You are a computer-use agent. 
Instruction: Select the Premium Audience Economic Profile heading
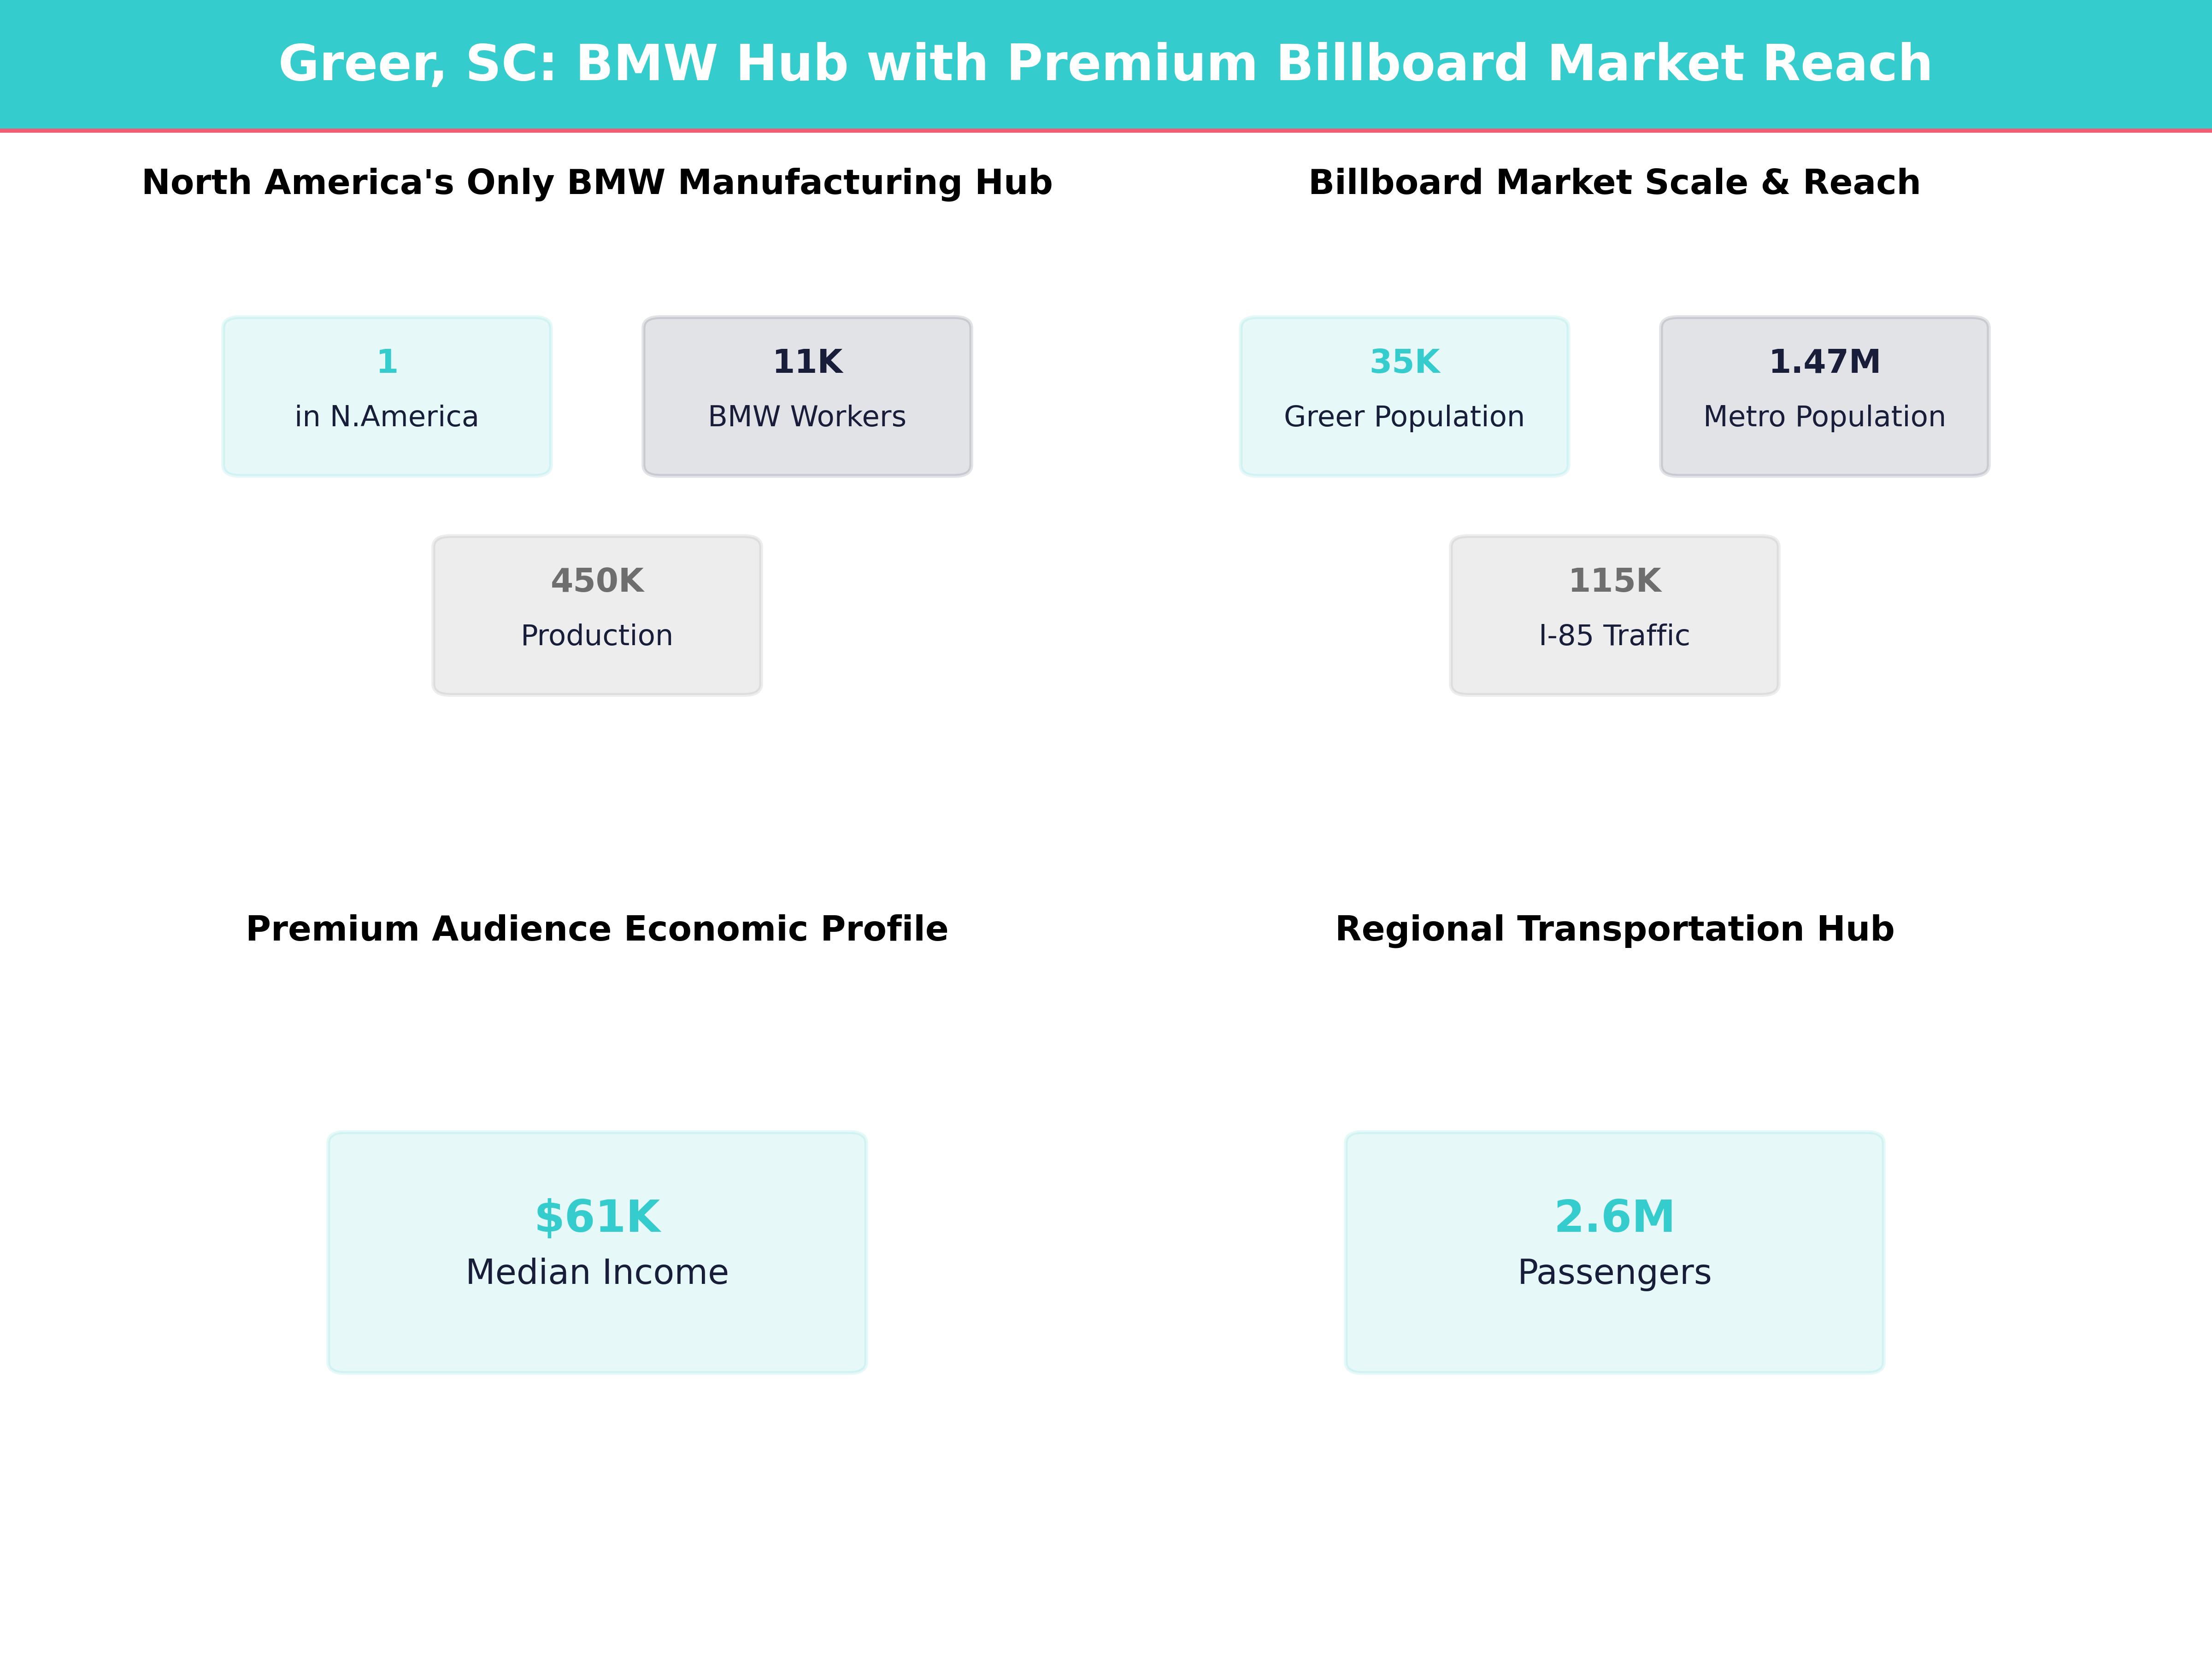coord(597,929)
